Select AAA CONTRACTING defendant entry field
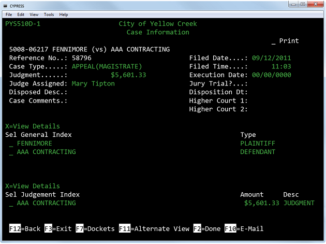The height and width of the screenshot is (244, 326). (11, 152)
